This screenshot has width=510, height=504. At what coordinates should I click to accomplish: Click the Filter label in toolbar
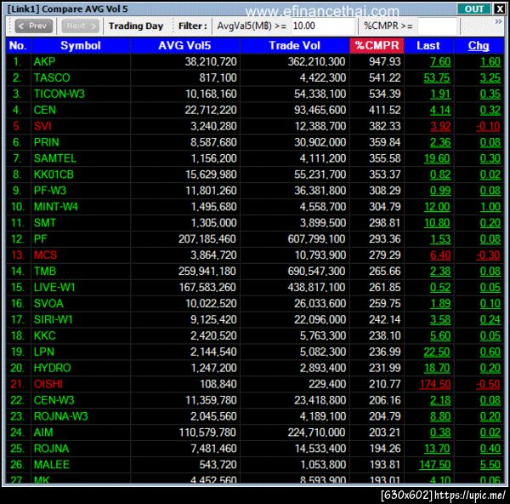(x=193, y=26)
